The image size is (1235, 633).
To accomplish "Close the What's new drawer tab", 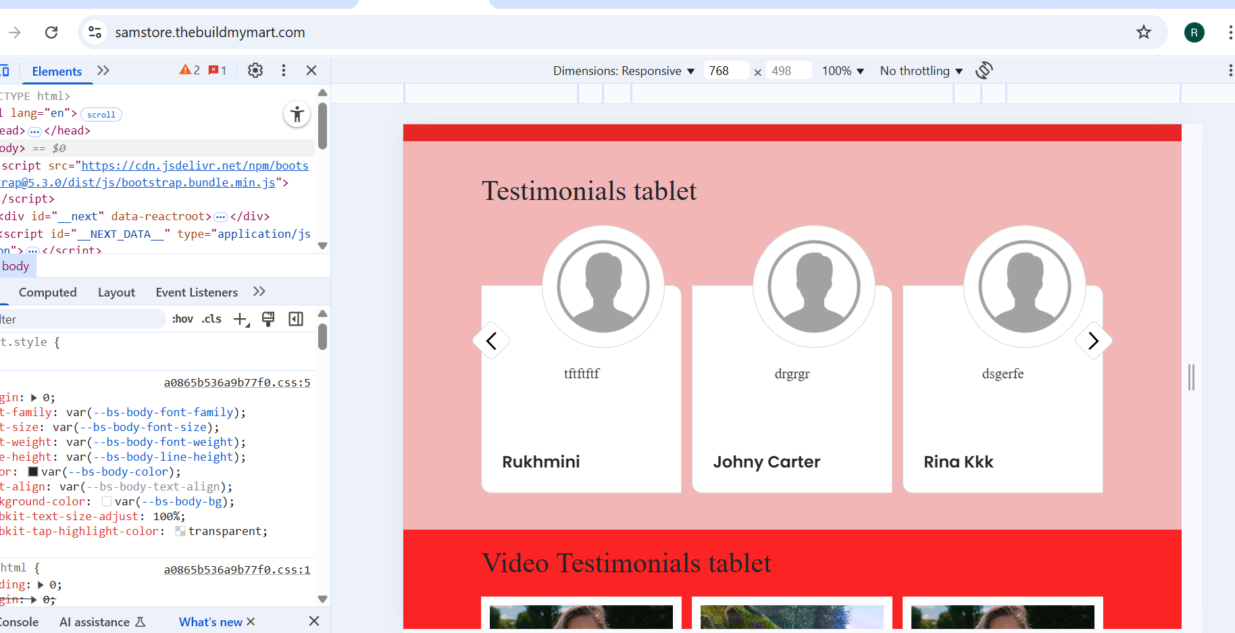I will (251, 622).
